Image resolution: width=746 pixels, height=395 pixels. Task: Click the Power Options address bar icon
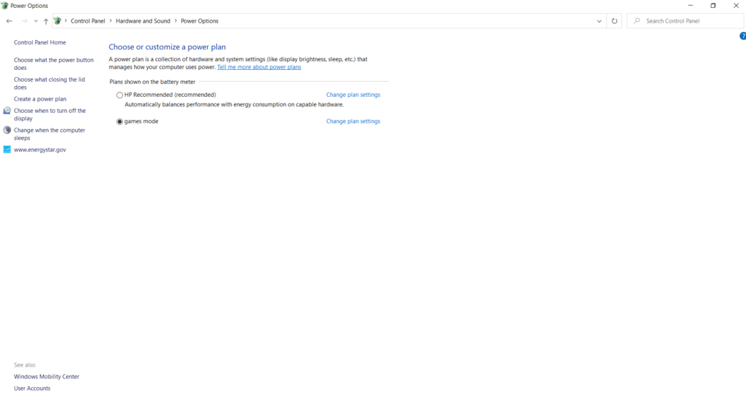point(58,21)
